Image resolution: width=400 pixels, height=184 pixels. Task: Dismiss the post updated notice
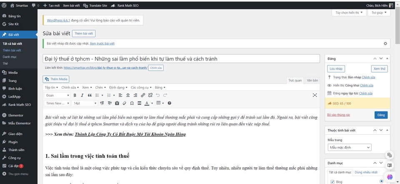(385, 43)
